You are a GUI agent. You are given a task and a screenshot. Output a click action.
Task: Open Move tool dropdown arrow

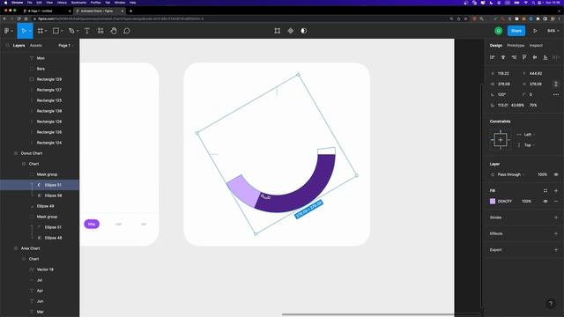[x=30, y=31]
